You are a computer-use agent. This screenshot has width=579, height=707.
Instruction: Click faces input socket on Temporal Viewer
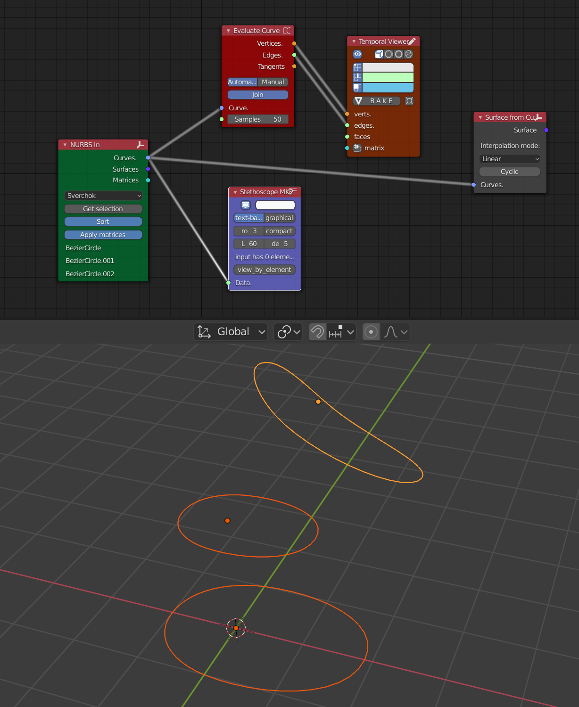tap(347, 137)
